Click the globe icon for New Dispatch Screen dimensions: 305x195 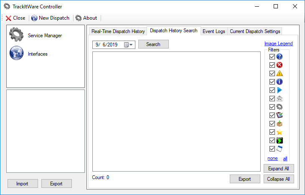pos(34,18)
